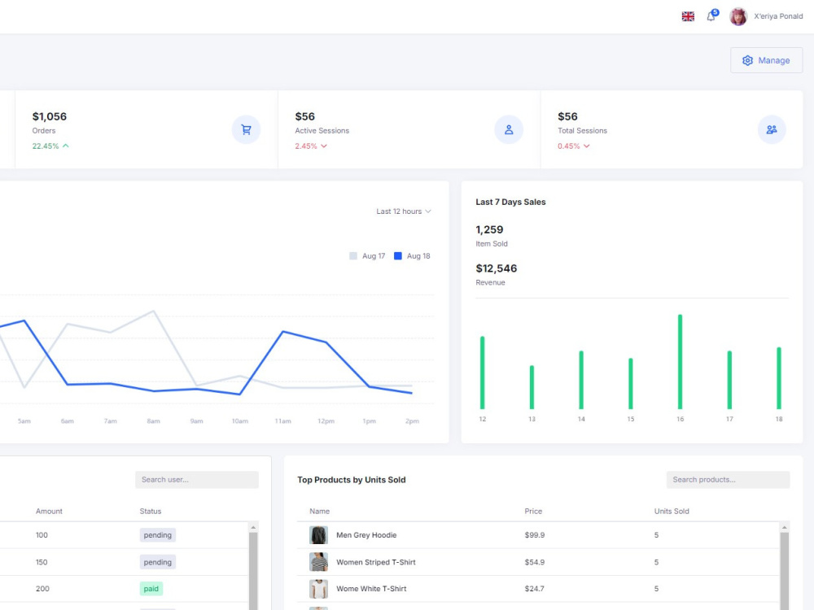Screen dimensions: 814x610
Task: Click the gear icon in Manage
Action: click(747, 60)
